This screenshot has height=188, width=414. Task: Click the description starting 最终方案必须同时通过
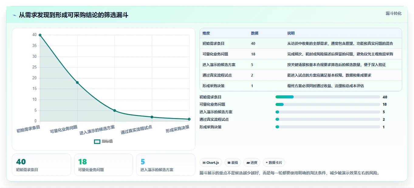tap(326, 86)
